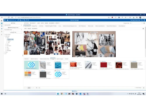Click the funnel icon in the blue header toolbar
The image size is (146, 109).
pyautogui.click(x=24, y=20)
